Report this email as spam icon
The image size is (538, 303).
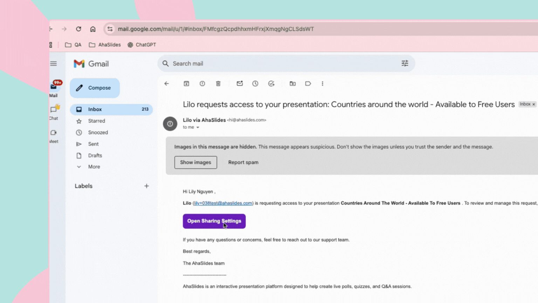(x=202, y=83)
